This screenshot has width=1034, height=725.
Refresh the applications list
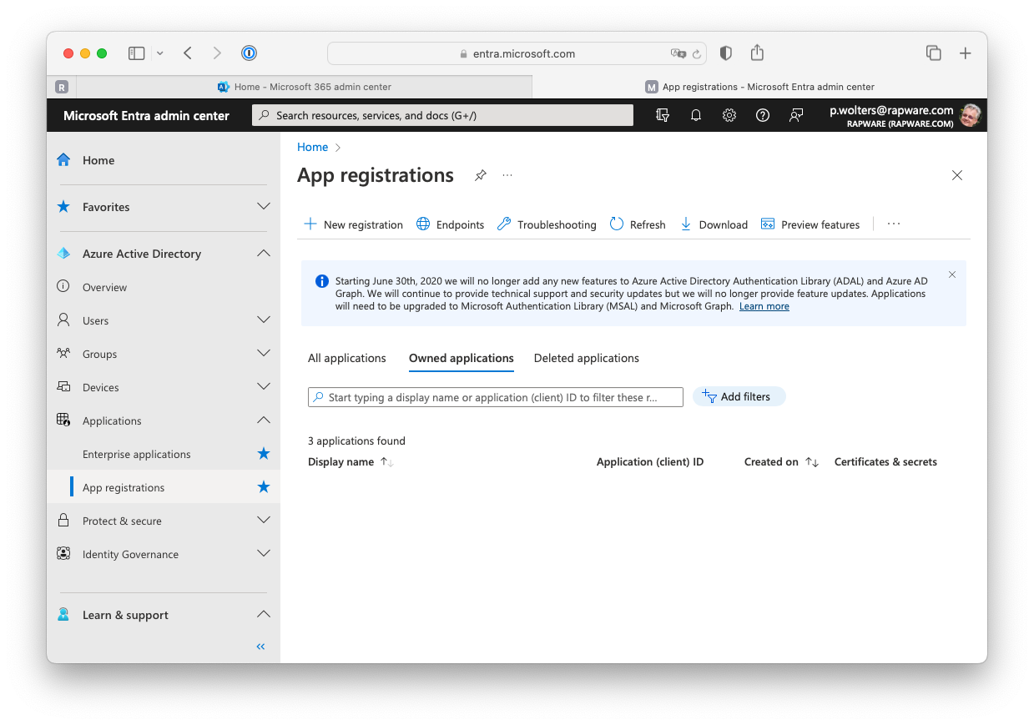pyautogui.click(x=638, y=224)
